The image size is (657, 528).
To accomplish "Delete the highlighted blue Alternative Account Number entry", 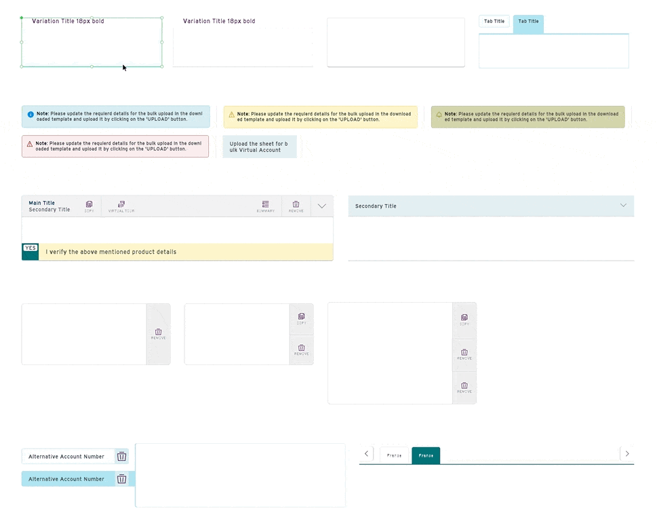I will 121,479.
